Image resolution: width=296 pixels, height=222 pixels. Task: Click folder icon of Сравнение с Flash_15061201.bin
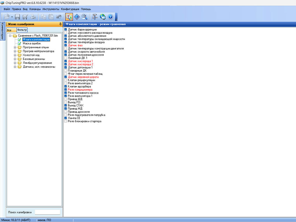pyautogui.click(x=15, y=36)
